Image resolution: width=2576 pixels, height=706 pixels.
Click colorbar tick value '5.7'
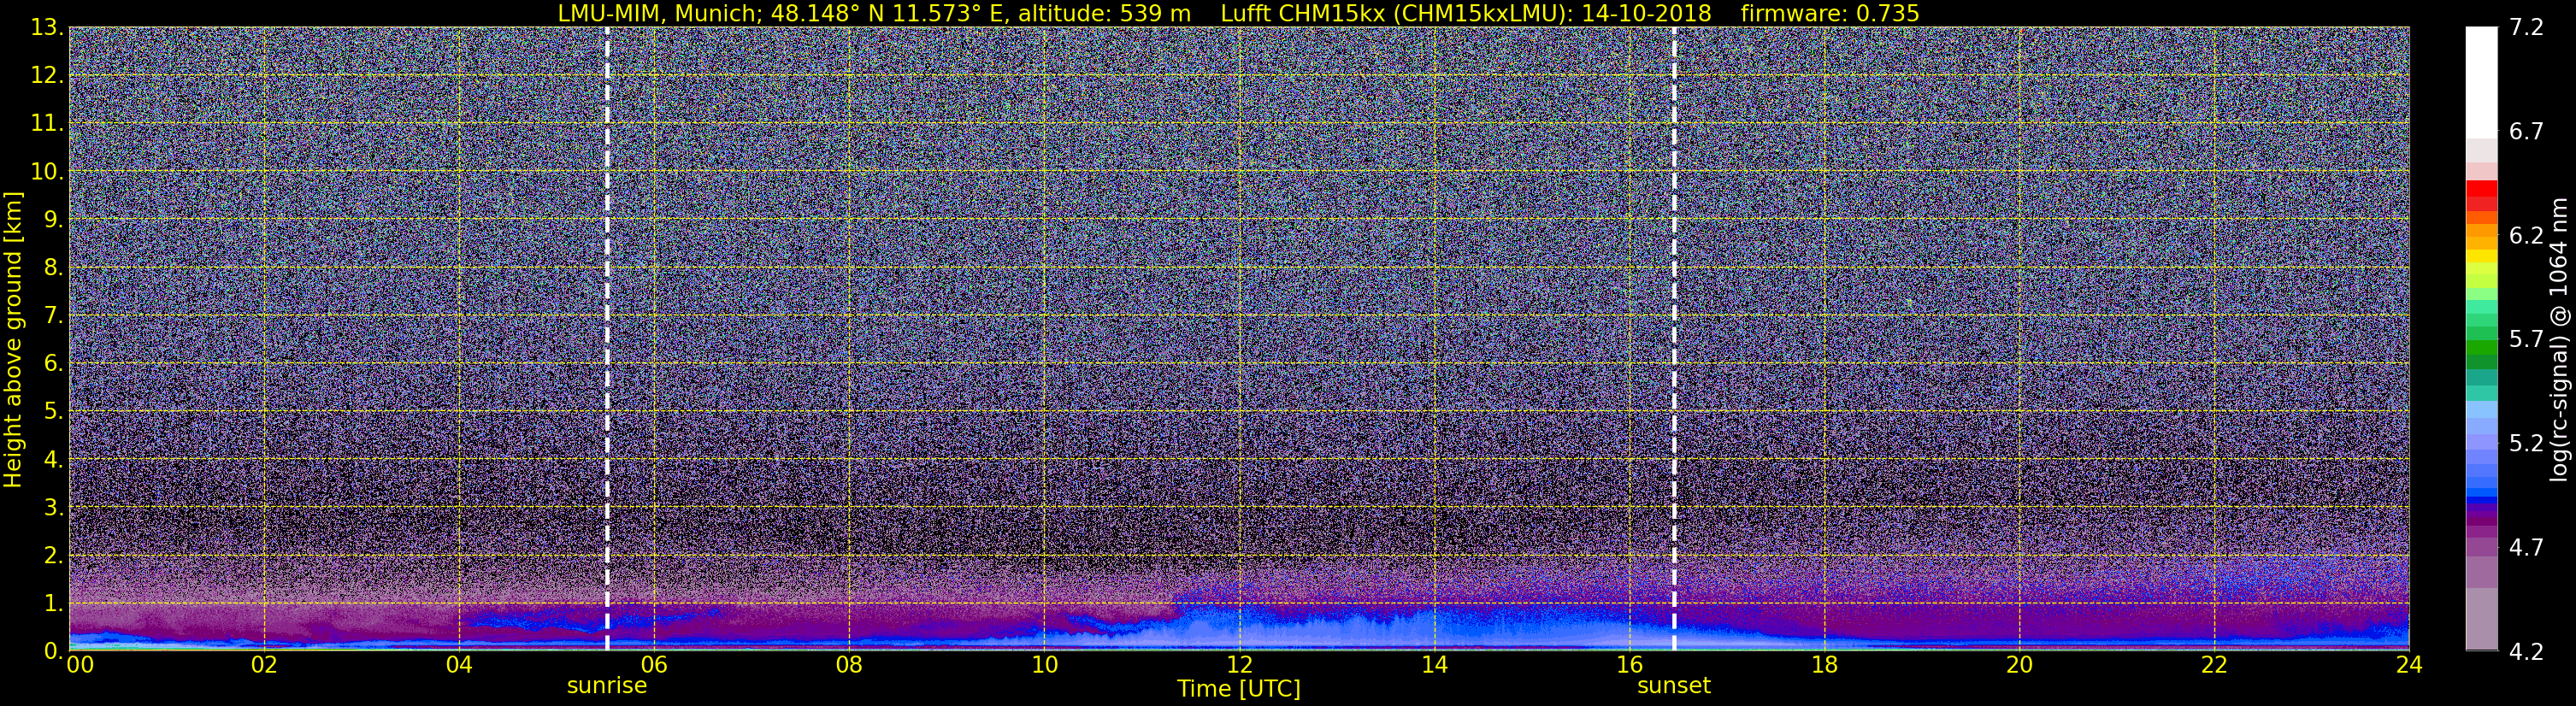[x=2526, y=339]
